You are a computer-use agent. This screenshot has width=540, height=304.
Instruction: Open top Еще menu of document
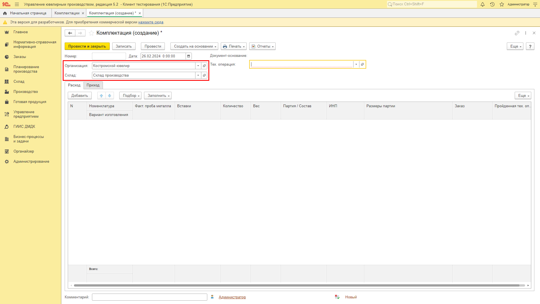(x=515, y=46)
